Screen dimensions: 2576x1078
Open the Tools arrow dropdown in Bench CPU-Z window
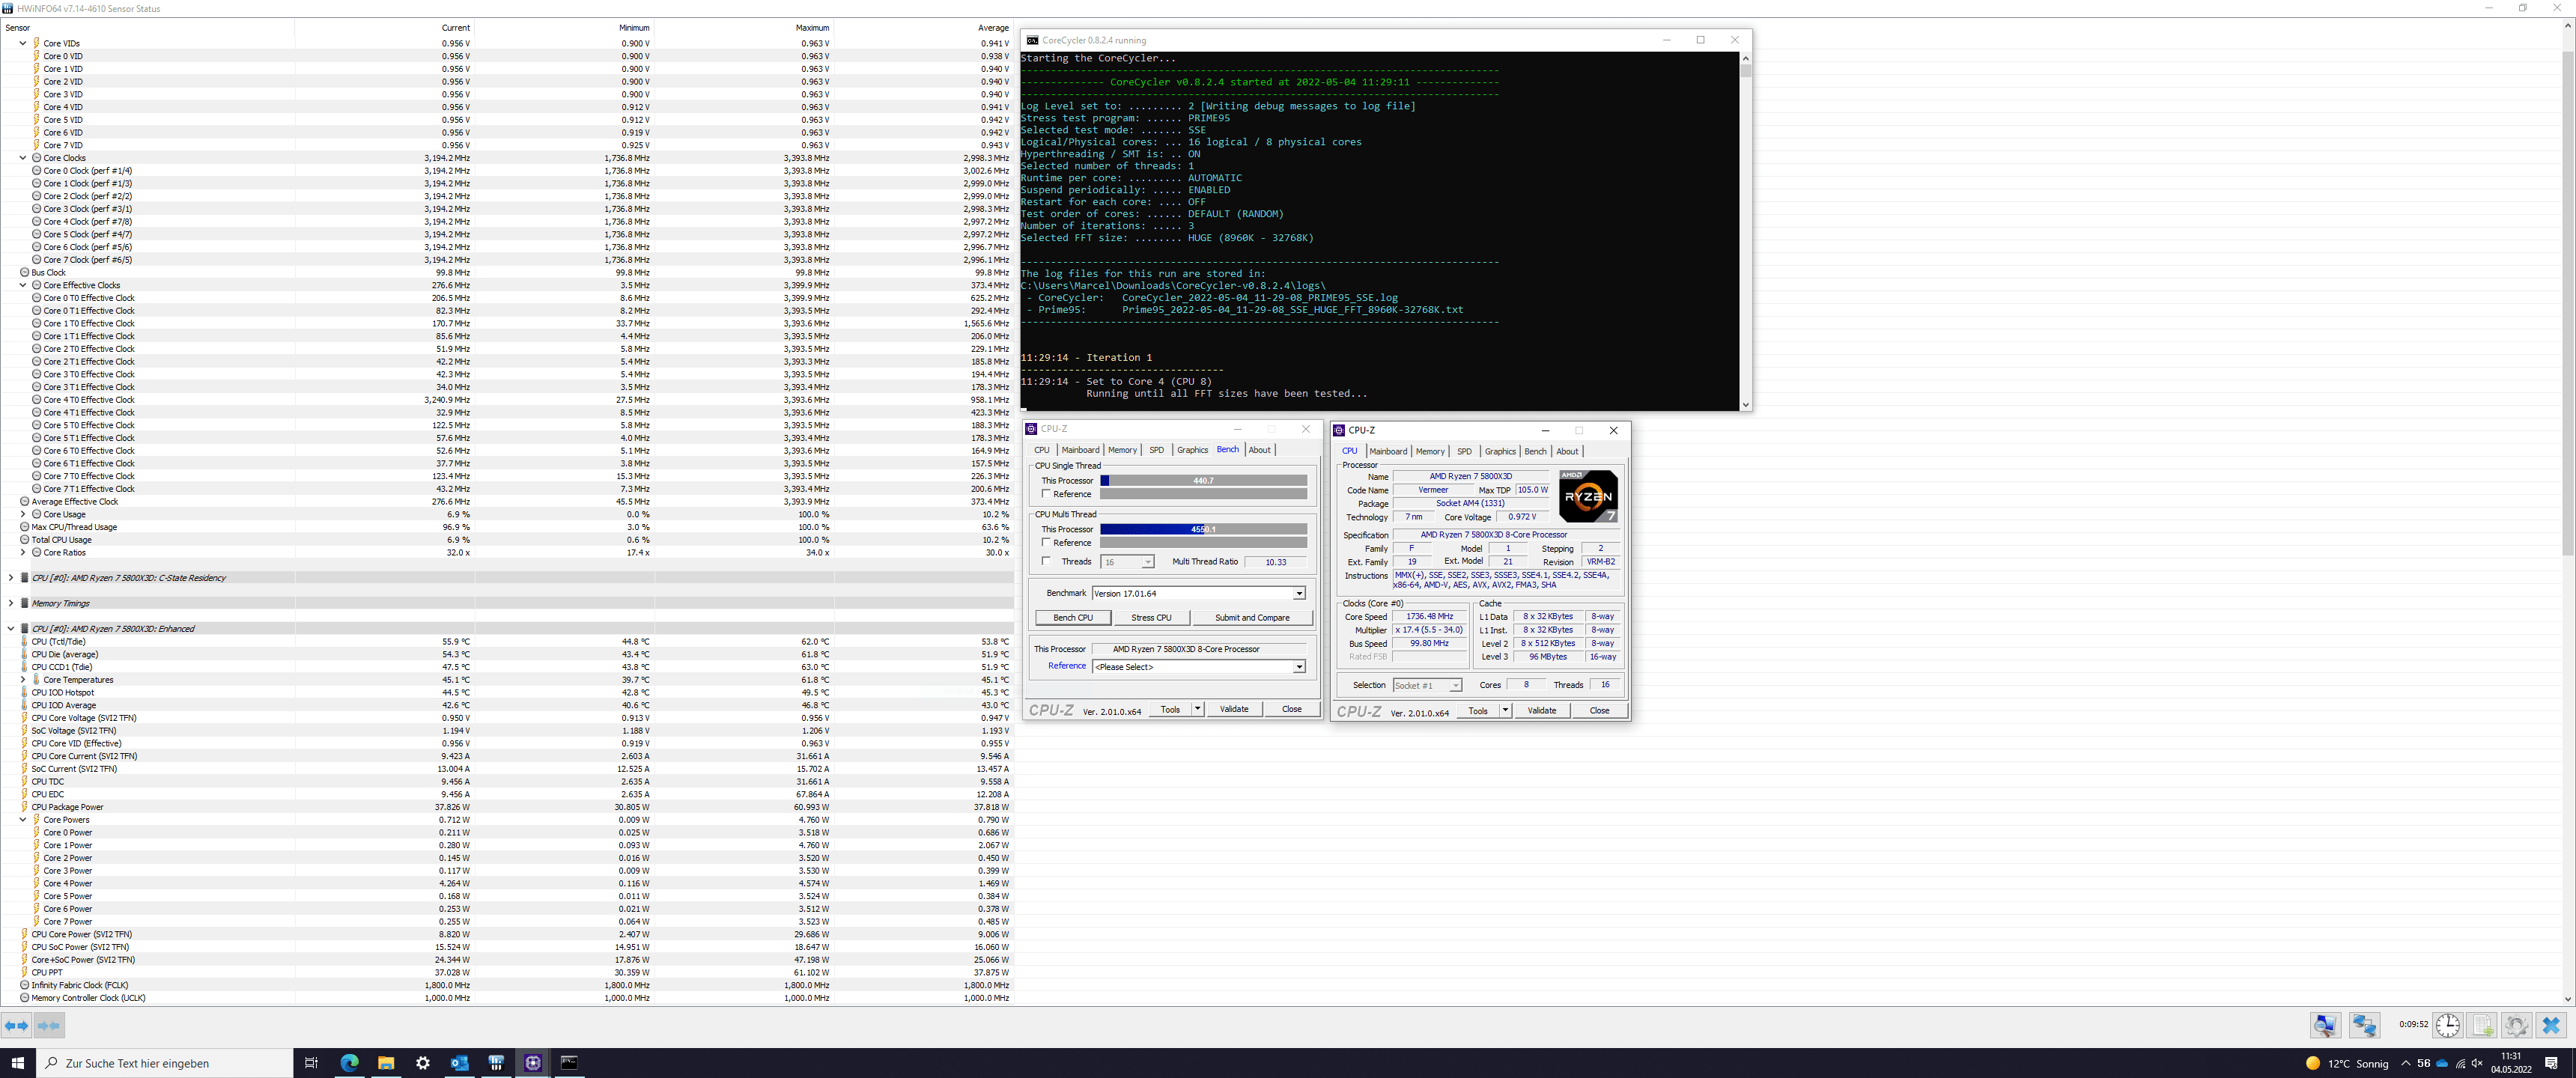point(1198,709)
